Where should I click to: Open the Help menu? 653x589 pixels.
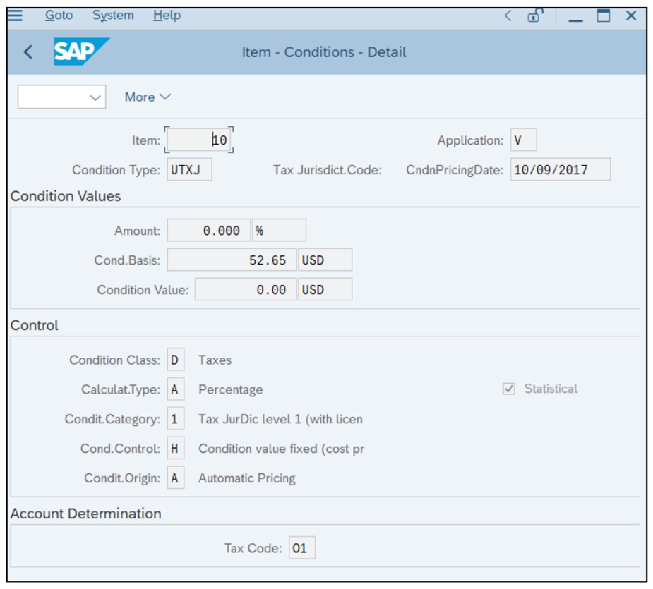[166, 15]
